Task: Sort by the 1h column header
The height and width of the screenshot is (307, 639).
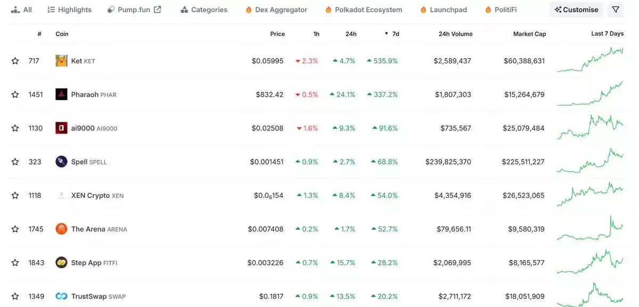Action: point(316,34)
